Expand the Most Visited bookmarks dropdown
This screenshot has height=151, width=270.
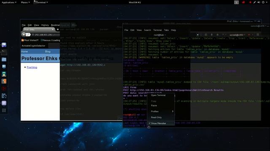point(30,40)
